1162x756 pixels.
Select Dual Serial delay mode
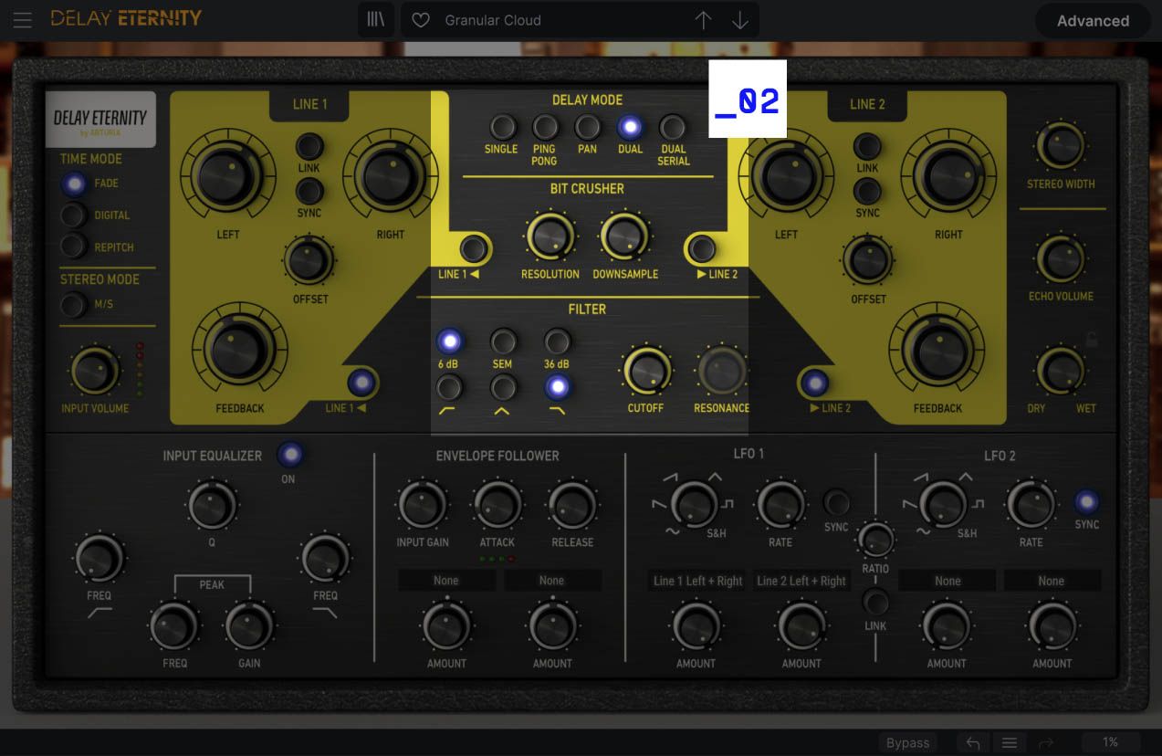[x=673, y=127]
